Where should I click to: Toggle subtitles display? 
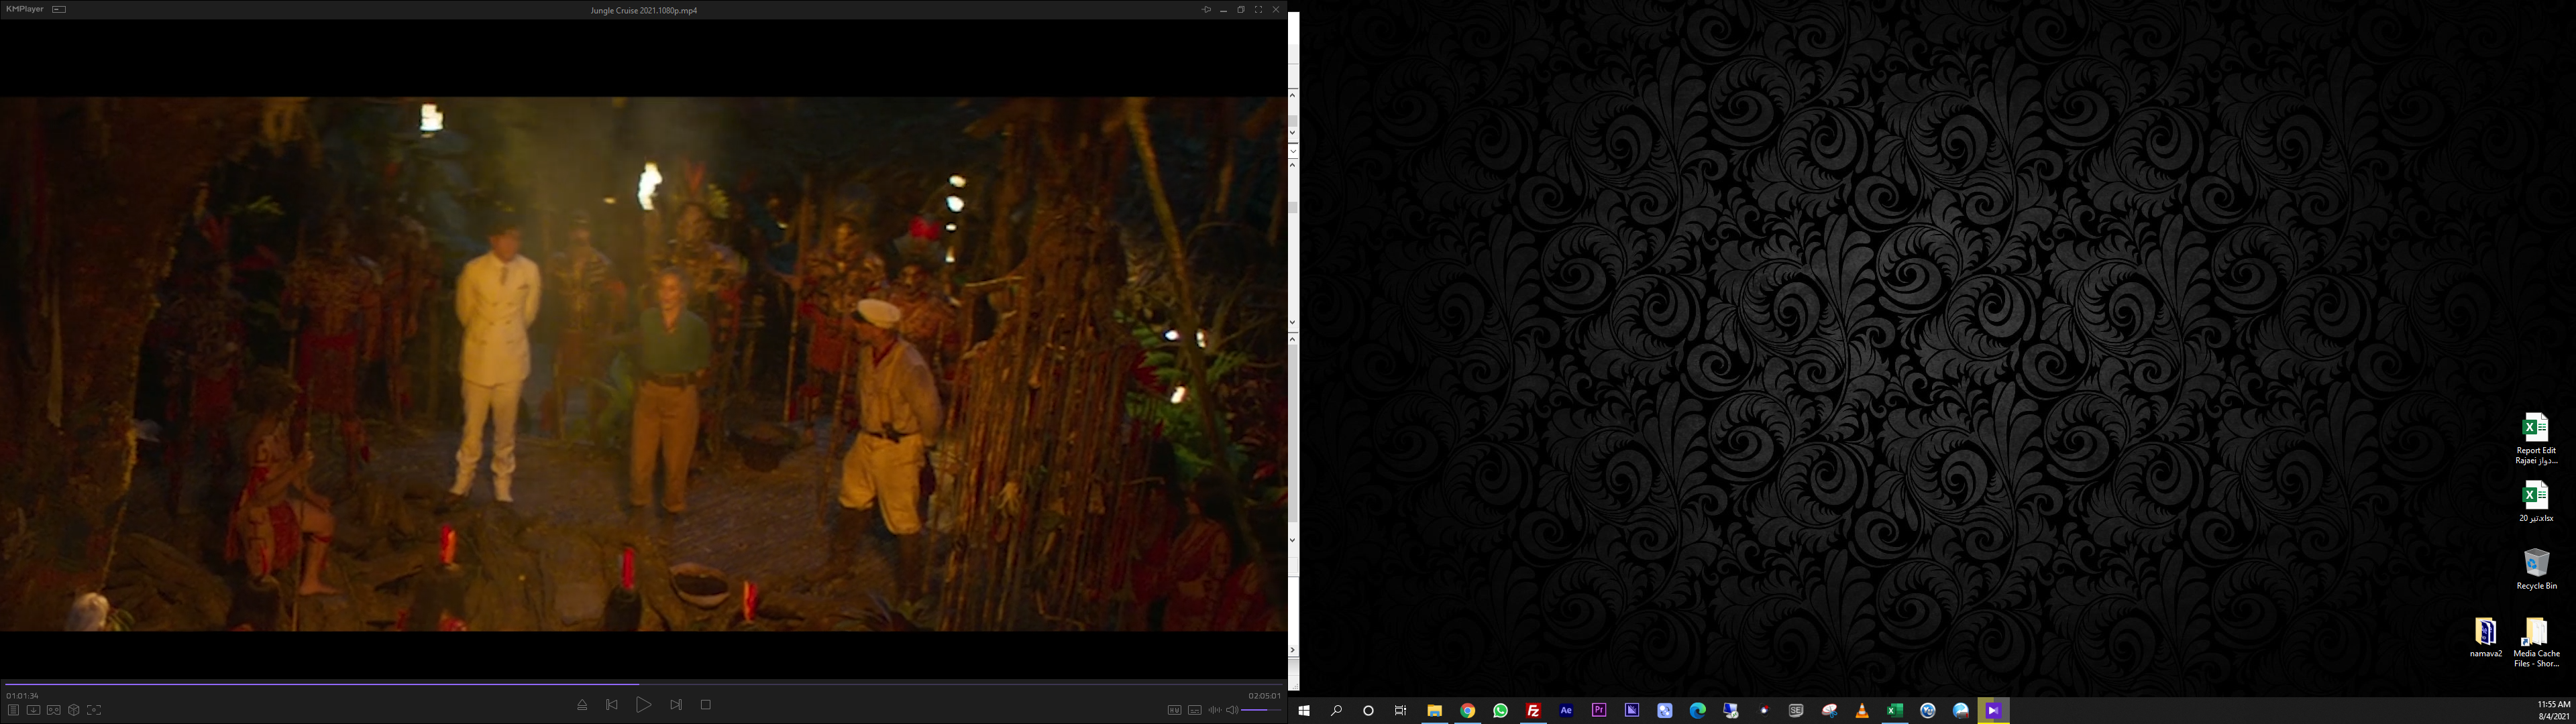(1194, 710)
